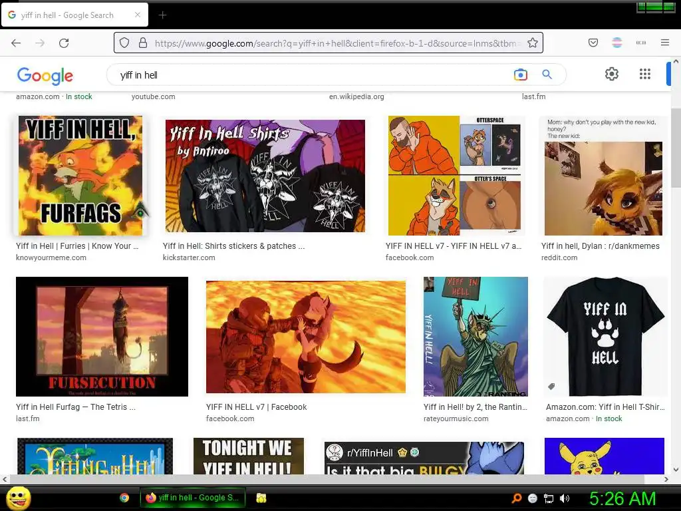Screen dimensions: 681x511
Task: Click the 'youtube.com' source text
Action: [154, 96]
